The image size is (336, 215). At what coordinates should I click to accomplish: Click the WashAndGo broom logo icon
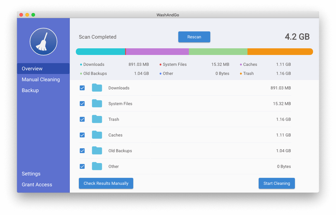click(43, 42)
